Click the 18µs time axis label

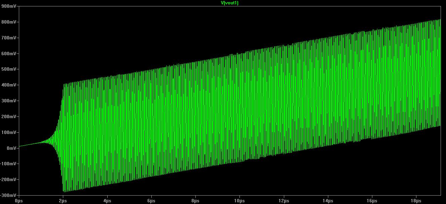point(416,201)
